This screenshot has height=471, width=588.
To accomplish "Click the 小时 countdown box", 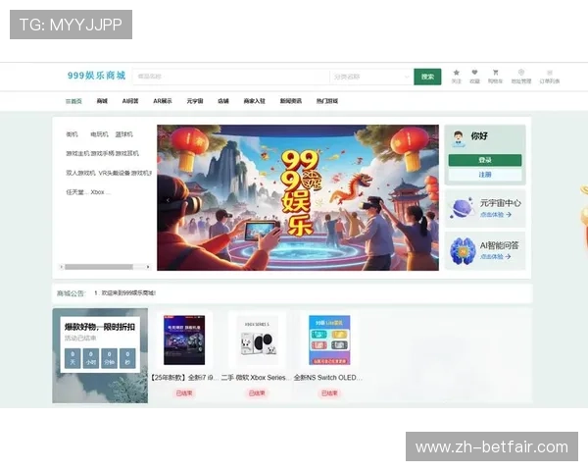I will [x=91, y=358].
